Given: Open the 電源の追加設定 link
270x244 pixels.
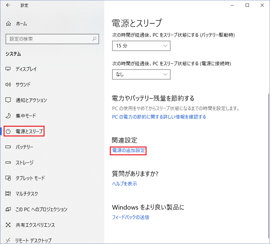Looking at the screenshot, I should point(128,151).
